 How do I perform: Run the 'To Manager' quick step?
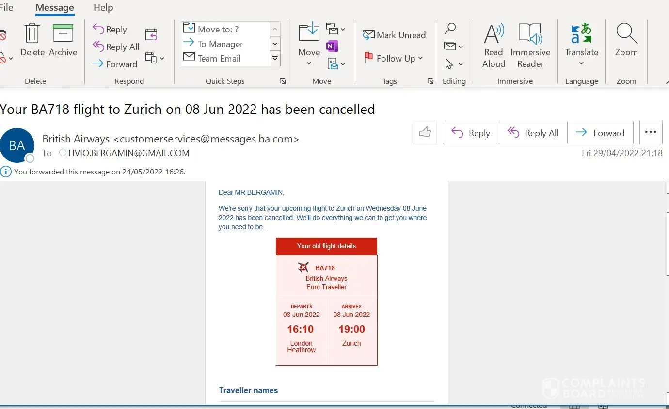pyautogui.click(x=225, y=44)
